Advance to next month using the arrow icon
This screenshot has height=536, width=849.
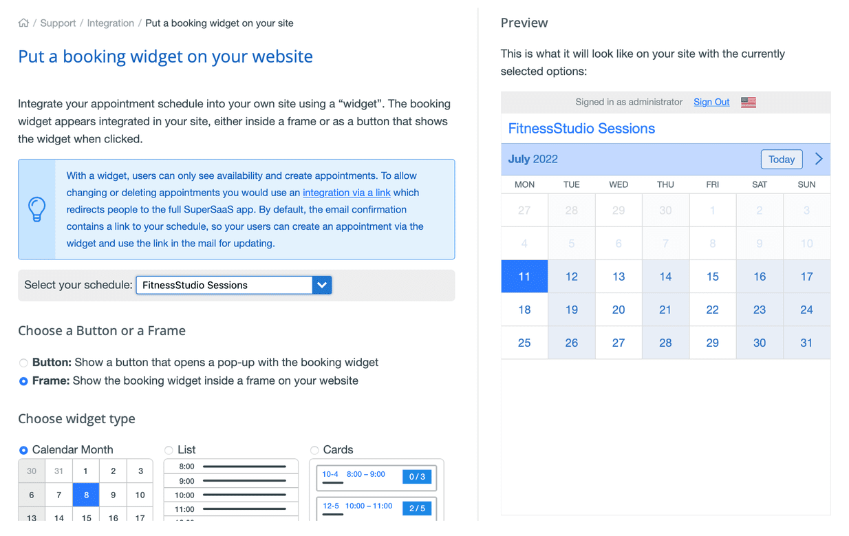pos(818,159)
